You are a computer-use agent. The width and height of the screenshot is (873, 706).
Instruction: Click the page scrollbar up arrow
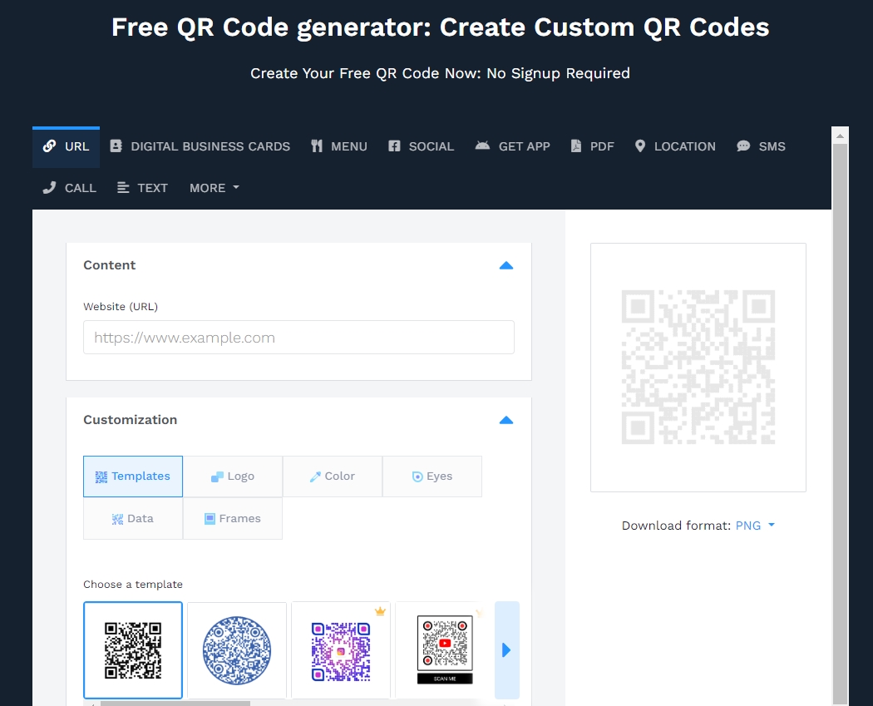pos(840,136)
